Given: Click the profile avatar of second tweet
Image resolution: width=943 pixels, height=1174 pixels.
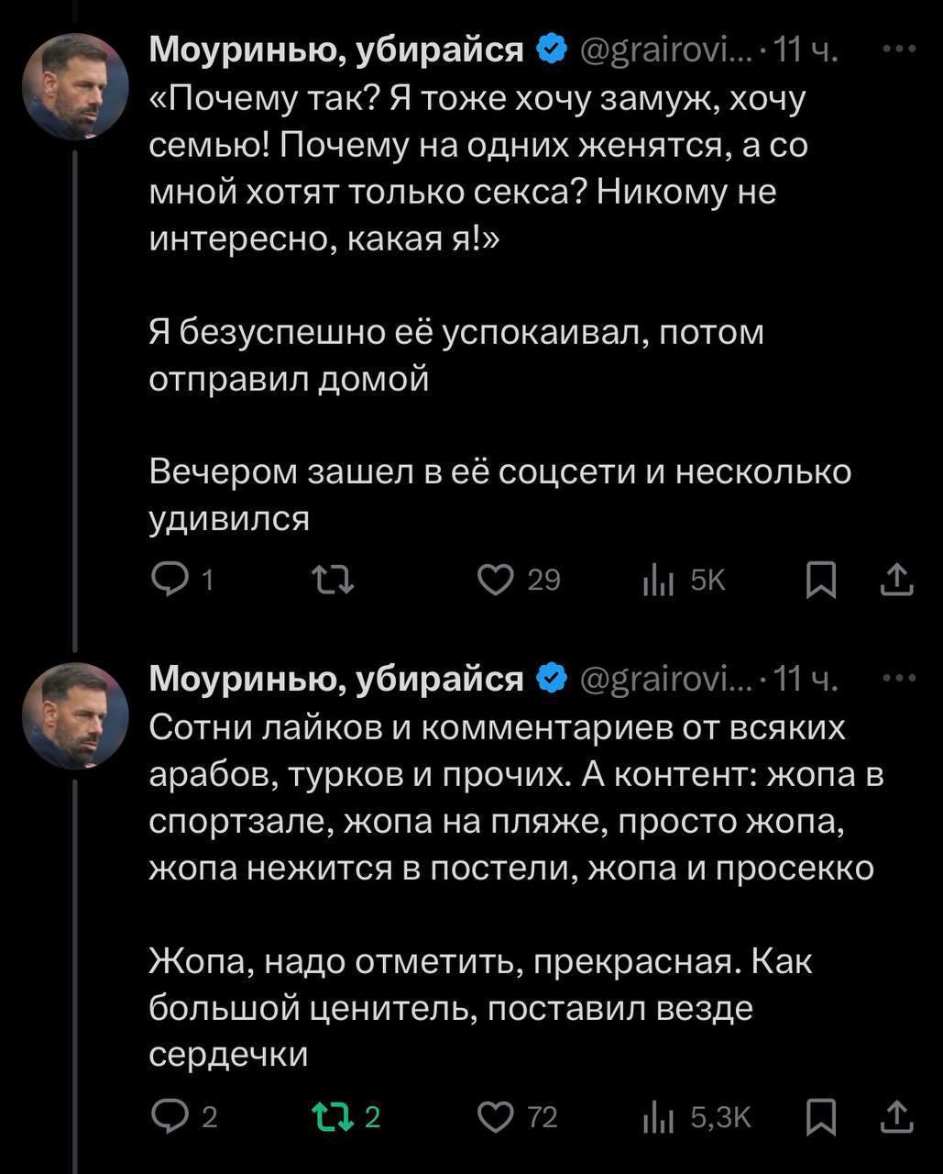Looking at the screenshot, I should (75, 715).
